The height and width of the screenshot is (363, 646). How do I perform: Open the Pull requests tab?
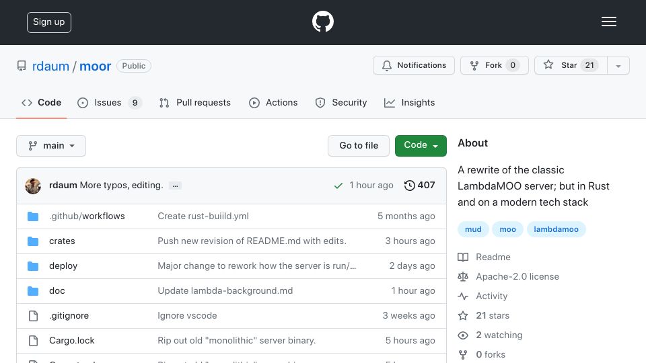pos(195,102)
